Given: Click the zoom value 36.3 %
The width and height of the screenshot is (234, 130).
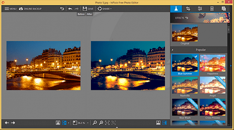Looking at the screenshot, I should (x=81, y=123).
